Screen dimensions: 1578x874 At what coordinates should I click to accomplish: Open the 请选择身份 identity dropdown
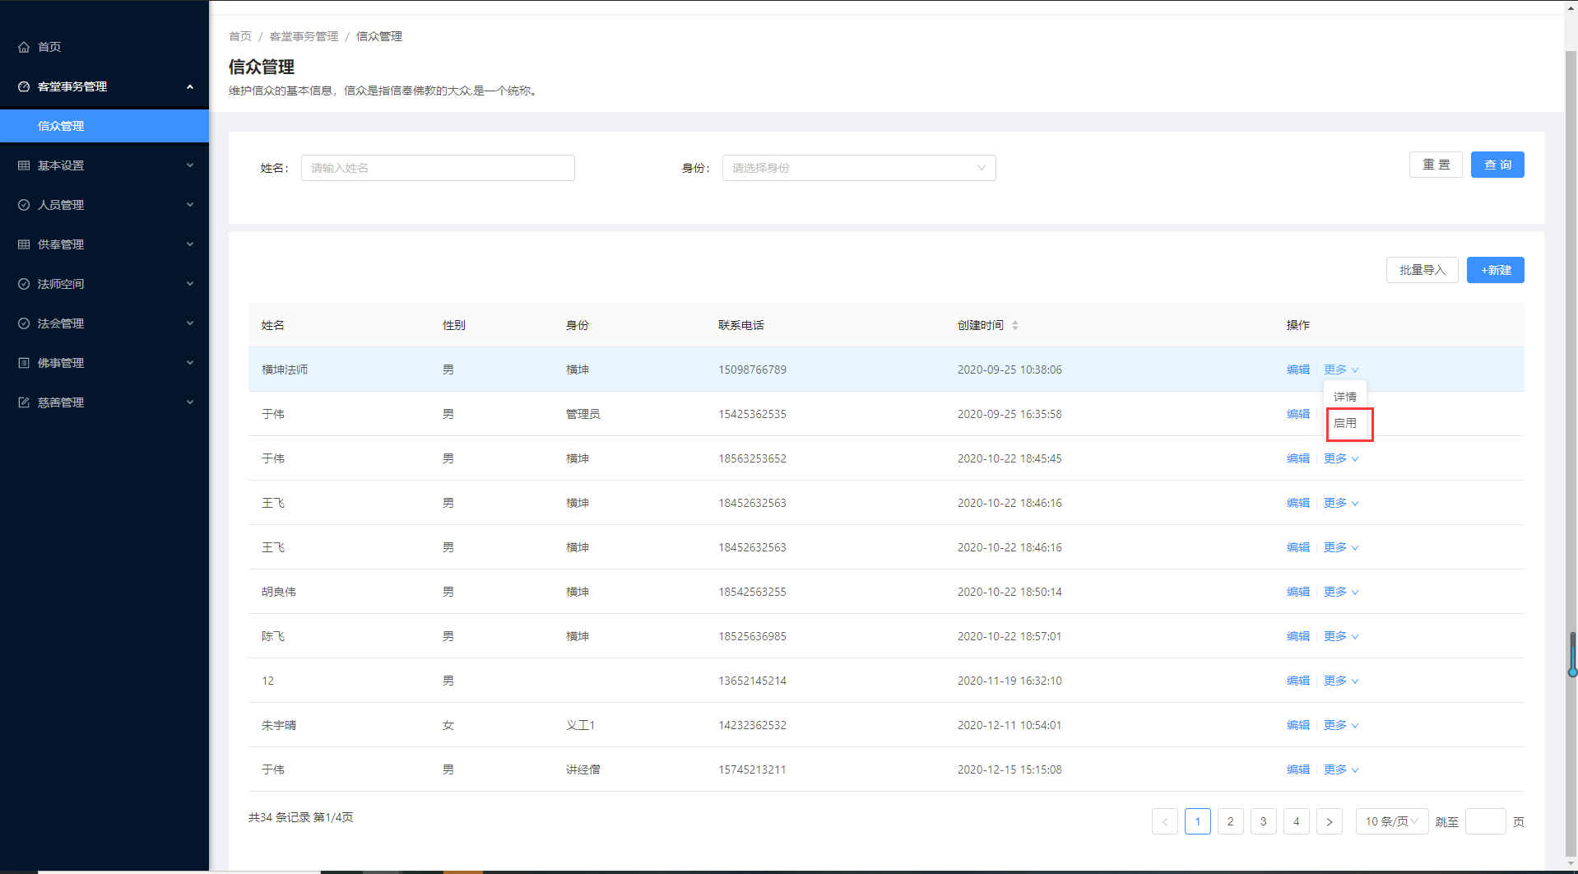pos(859,168)
